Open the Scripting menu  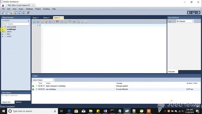46,9
